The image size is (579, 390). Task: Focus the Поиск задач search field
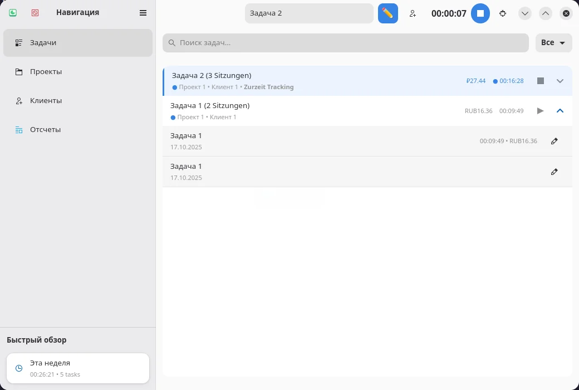[x=345, y=43]
